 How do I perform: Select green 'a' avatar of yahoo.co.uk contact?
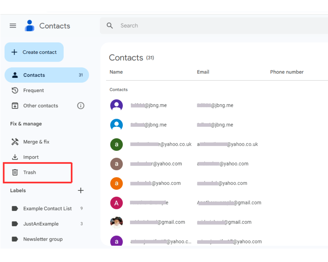point(116,144)
